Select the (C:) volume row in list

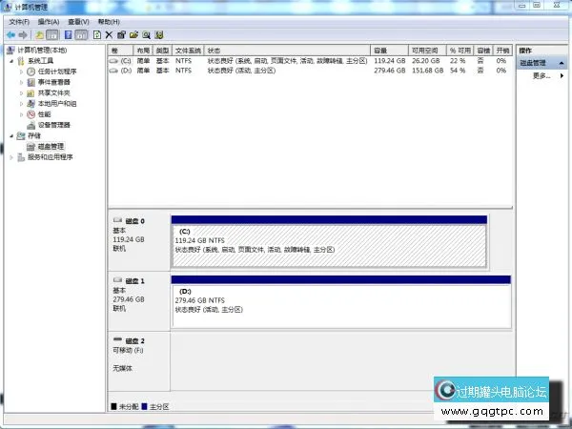coord(310,61)
